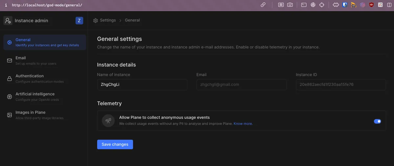Click the Images in Plane icon

(10, 115)
